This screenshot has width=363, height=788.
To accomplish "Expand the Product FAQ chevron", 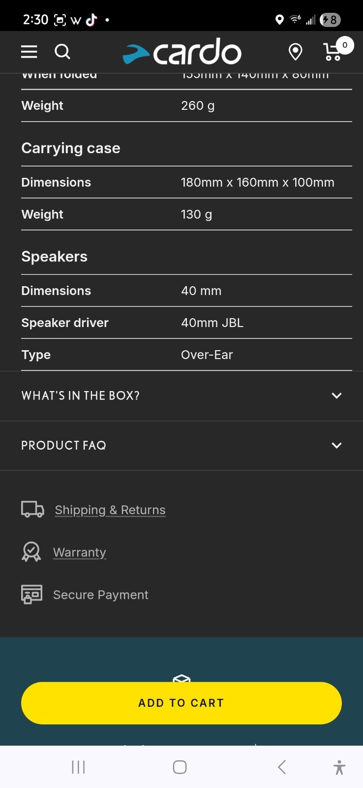I will pyautogui.click(x=336, y=445).
